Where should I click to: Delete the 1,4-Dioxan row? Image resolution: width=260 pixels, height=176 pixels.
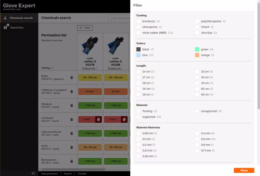[71, 120]
